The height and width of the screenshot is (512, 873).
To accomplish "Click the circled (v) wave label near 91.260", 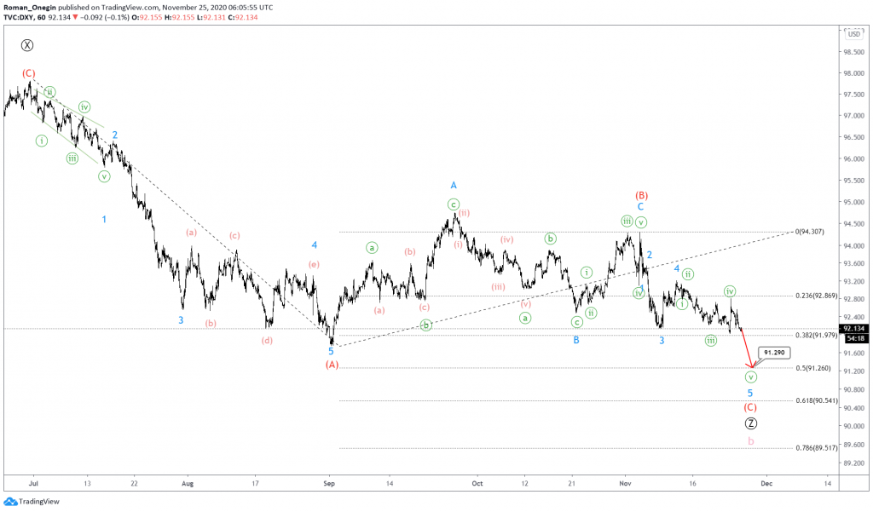I will (750, 376).
